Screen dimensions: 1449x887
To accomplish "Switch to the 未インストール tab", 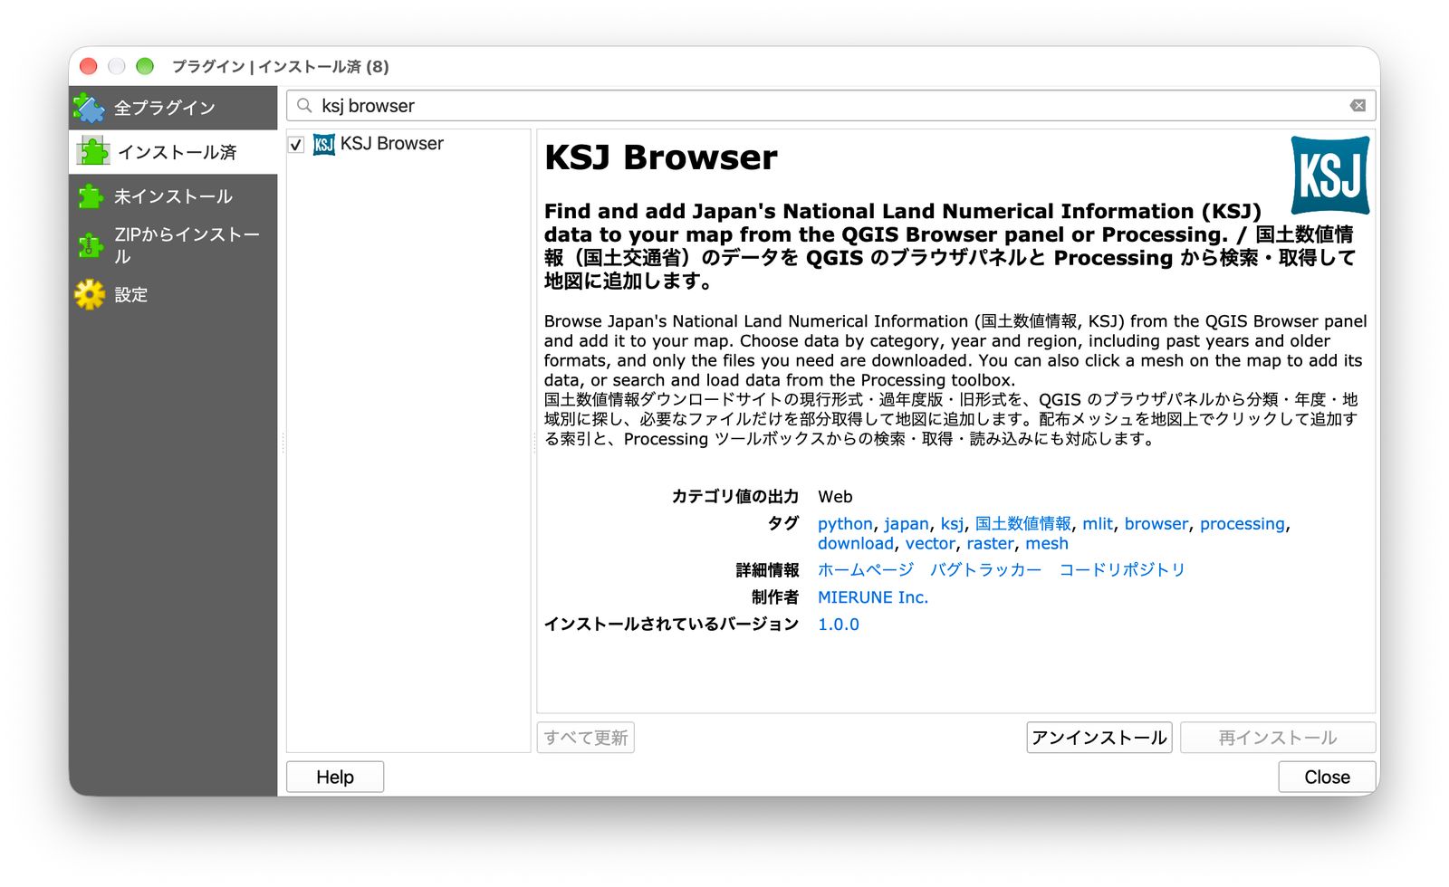I will coord(173,196).
